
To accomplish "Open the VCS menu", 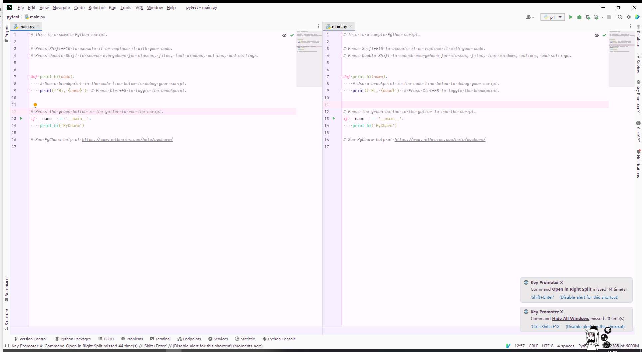I will coord(139,7).
